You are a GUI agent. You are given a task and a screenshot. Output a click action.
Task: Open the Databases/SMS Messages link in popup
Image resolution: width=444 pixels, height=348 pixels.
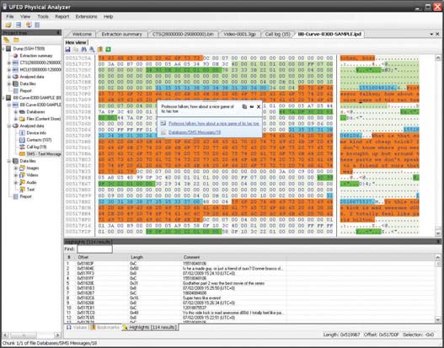click(x=195, y=132)
